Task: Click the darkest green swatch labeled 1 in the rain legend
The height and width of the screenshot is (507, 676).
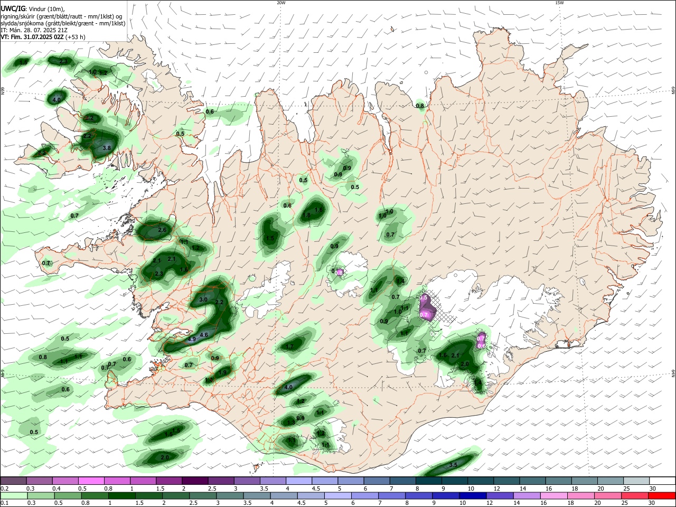Action: 121,496
